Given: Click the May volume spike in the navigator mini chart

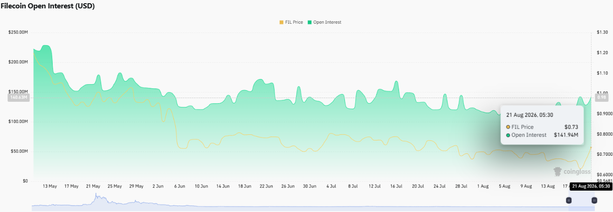Looking at the screenshot, I should point(97,196).
